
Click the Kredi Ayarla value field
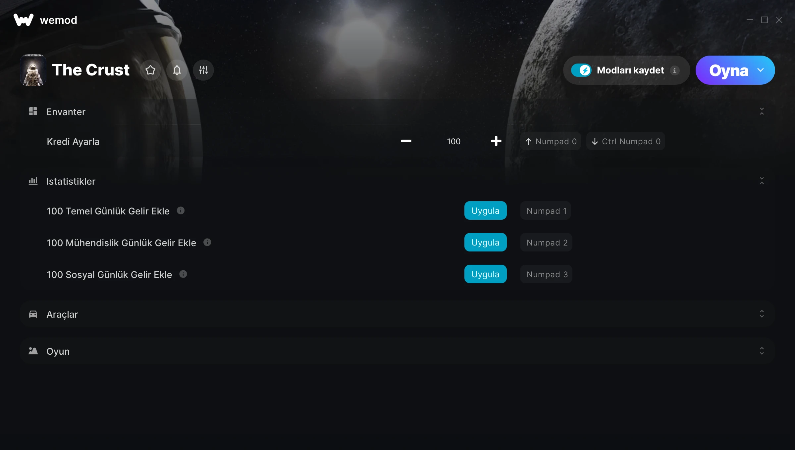point(454,141)
